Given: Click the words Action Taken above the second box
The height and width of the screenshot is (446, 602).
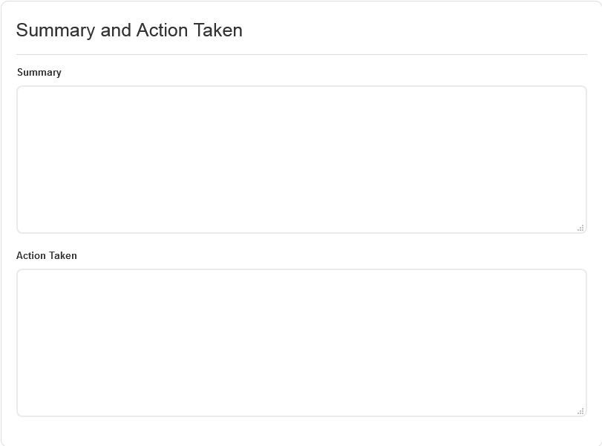Looking at the screenshot, I should pos(47,256).
